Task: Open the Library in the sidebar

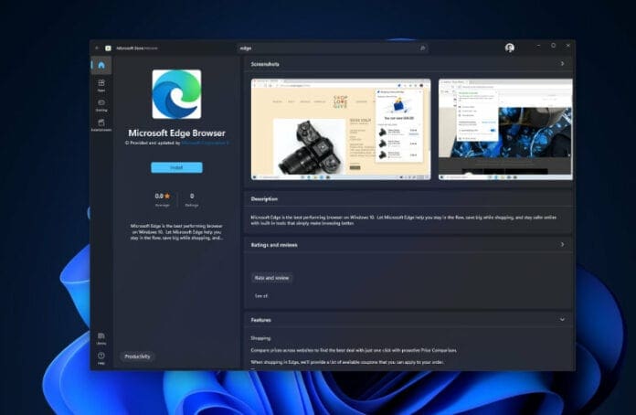Action: pos(101,338)
